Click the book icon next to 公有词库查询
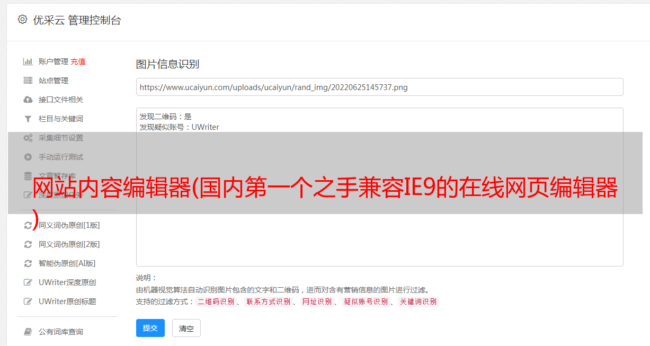 pos(28,332)
